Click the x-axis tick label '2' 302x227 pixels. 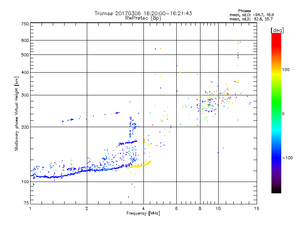click(87, 208)
